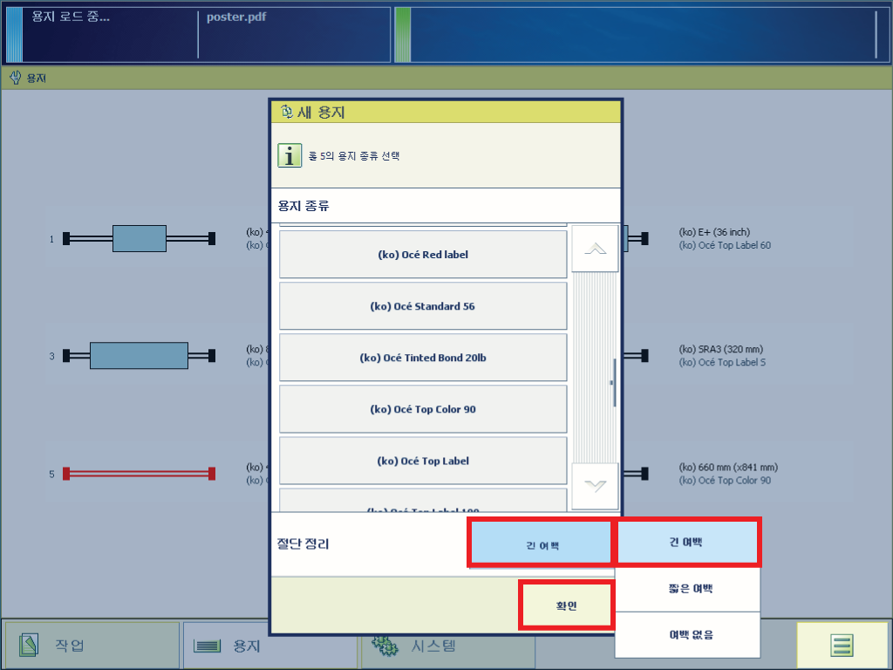Viewport: 893px width, 670px height.
Task: Open the 용지 tab at the bottom
Action: pos(270,646)
